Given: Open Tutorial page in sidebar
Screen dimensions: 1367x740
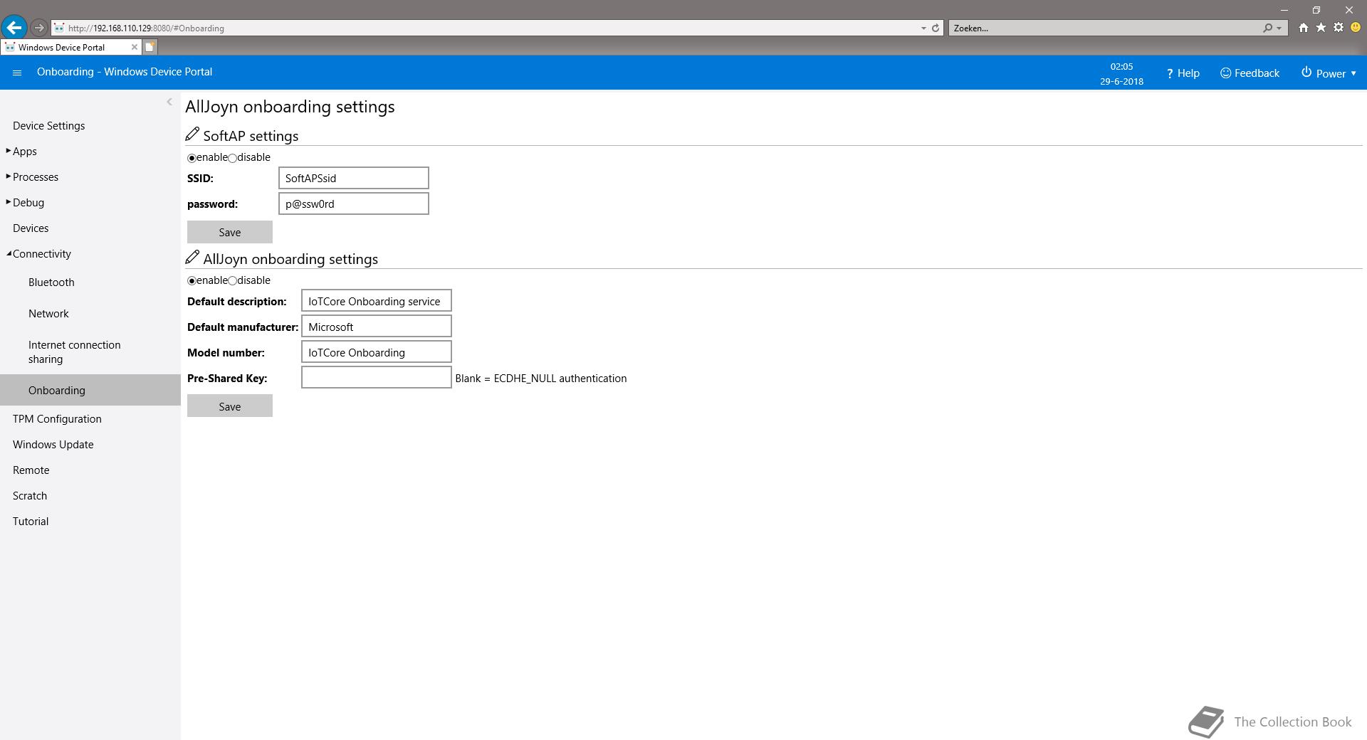Looking at the screenshot, I should coord(31,521).
